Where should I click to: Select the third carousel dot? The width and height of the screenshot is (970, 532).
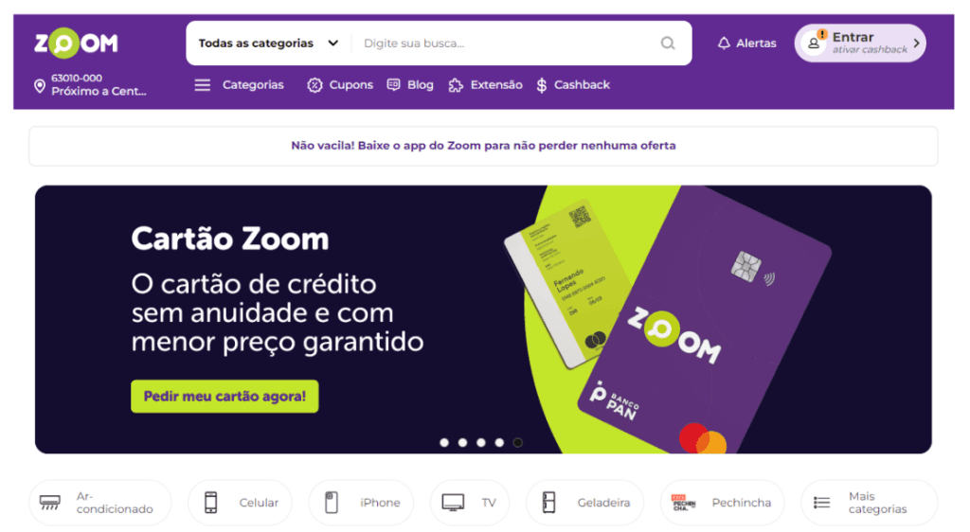480,442
